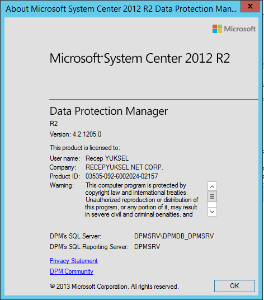
Task: Click the SQL Reporting Server value DPMSRV
Action: pos(147,247)
